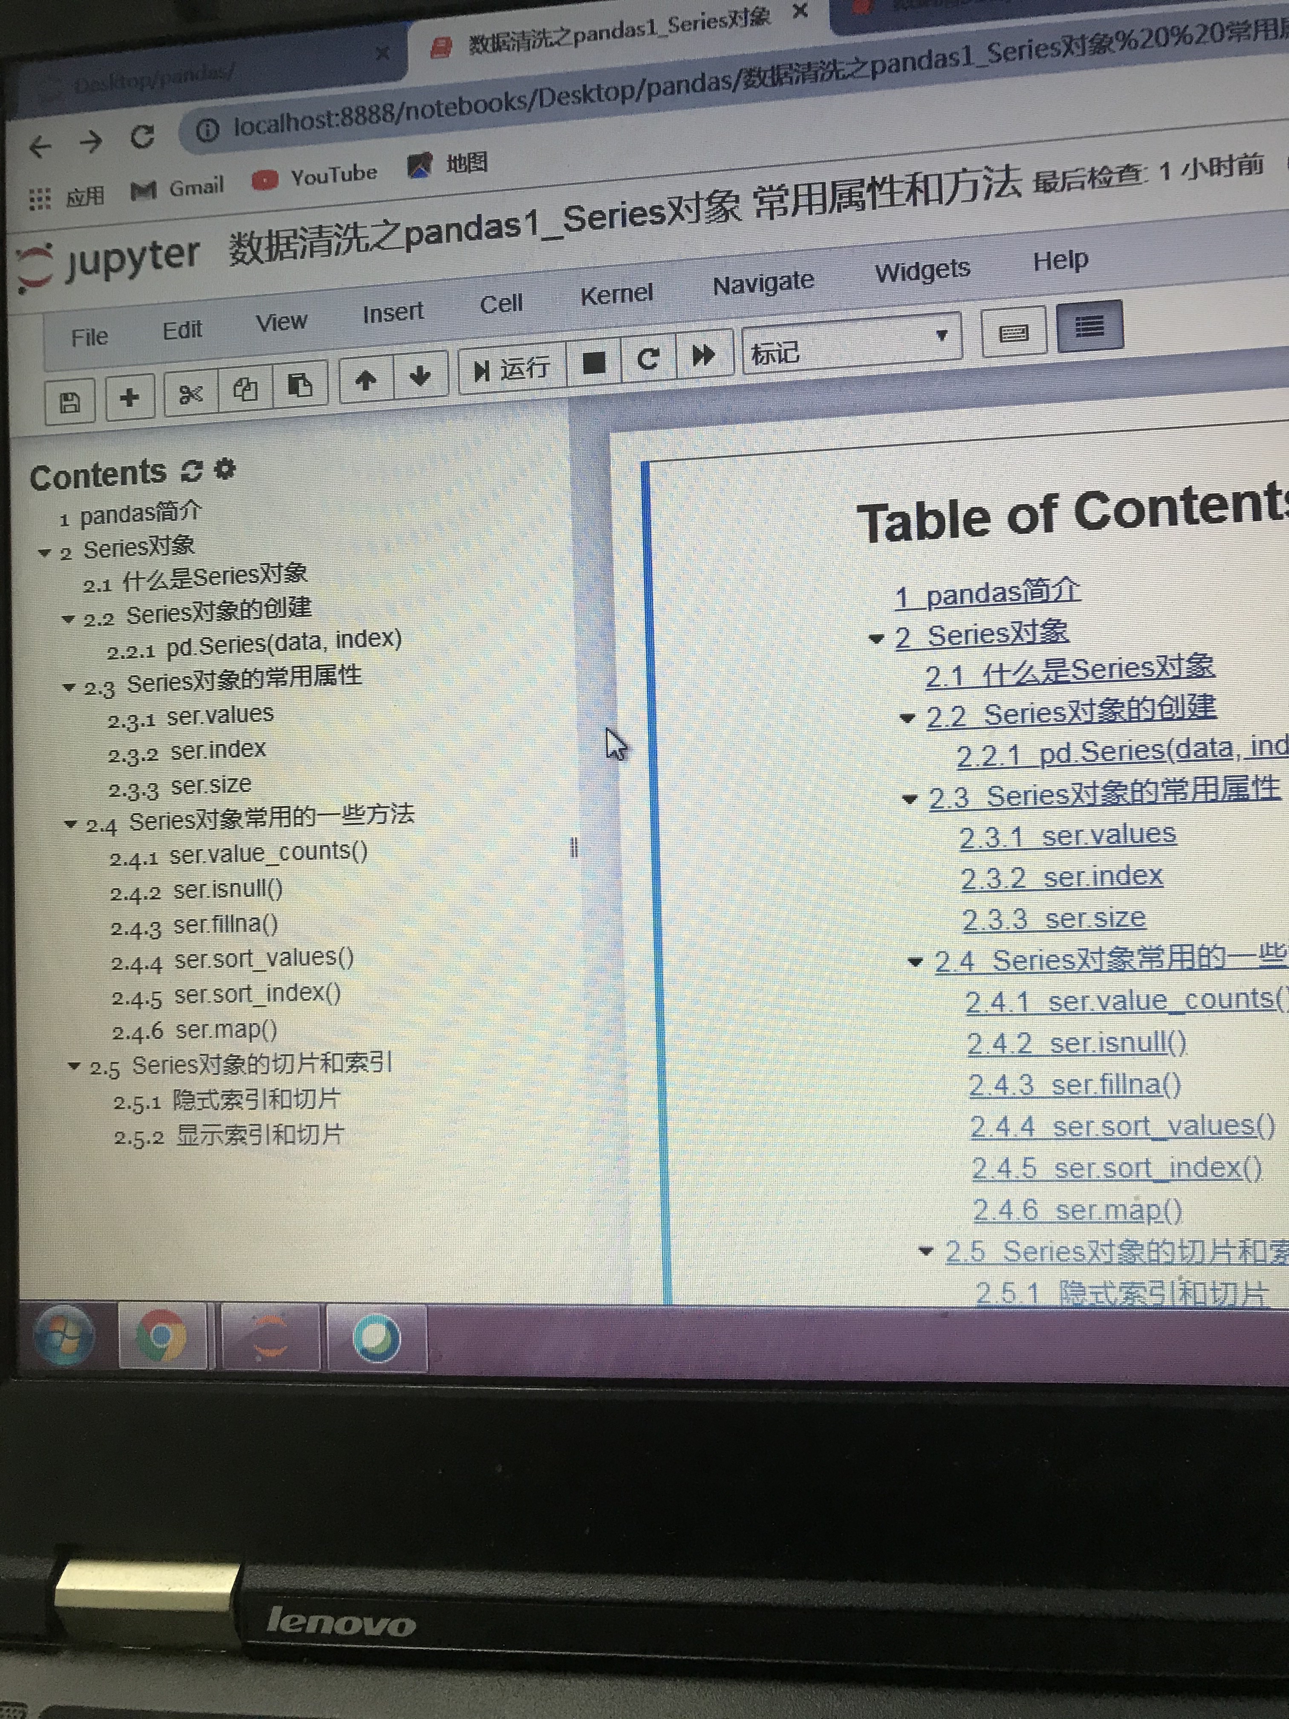Click the paste cells icon
1289x1719 pixels.
pos(300,385)
